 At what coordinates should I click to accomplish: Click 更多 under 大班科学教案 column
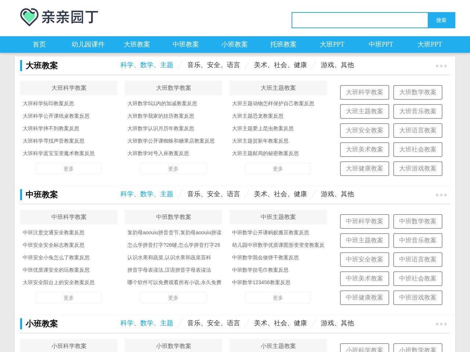click(x=68, y=169)
